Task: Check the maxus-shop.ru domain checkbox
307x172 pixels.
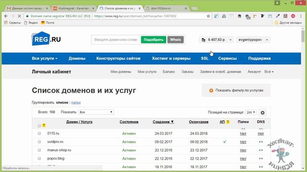Action: pyautogui.click(x=39, y=150)
